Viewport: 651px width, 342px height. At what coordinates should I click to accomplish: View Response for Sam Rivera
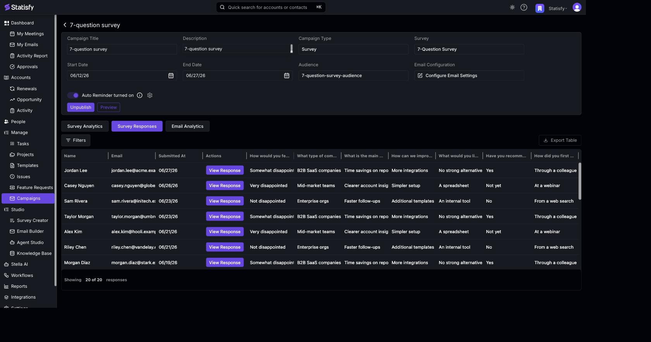point(225,201)
